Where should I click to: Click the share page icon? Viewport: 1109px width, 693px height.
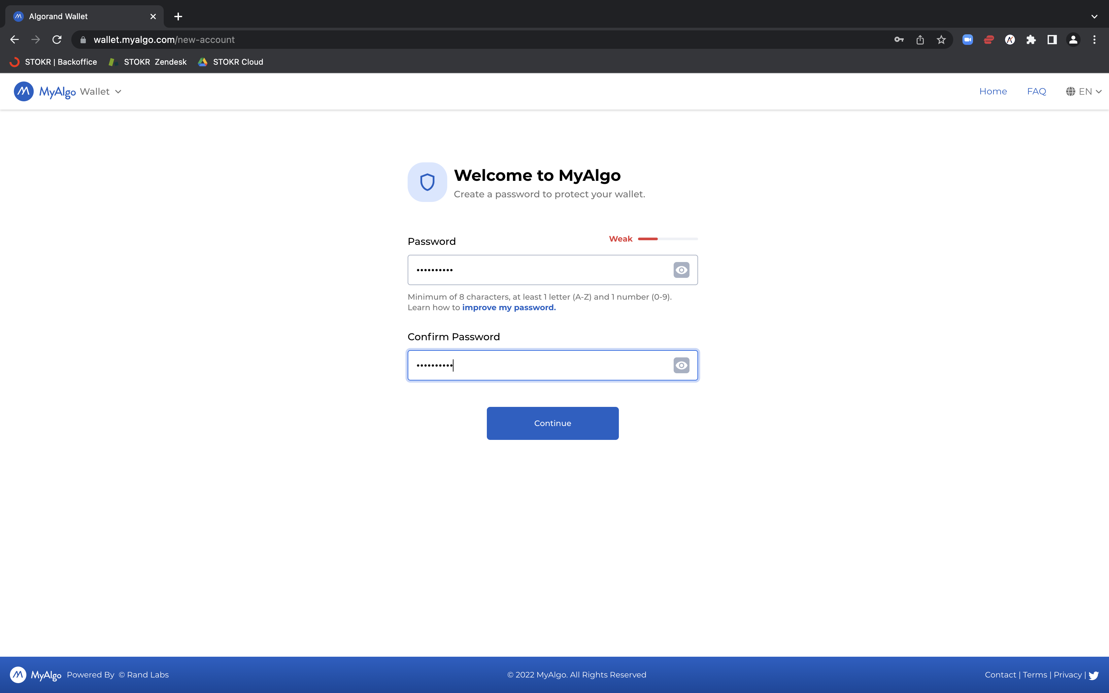tap(920, 40)
